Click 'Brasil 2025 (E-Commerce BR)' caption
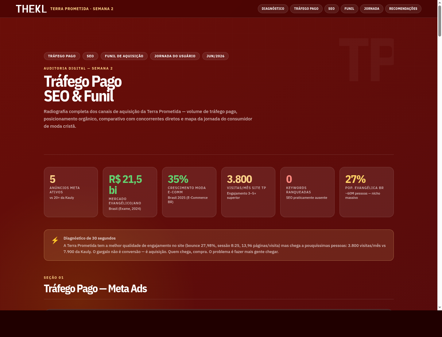This screenshot has width=442, height=337. pos(188,200)
